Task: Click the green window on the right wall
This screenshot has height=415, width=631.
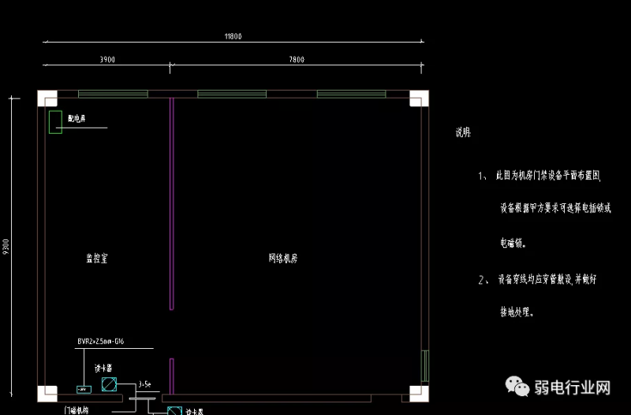Action: 424,365
